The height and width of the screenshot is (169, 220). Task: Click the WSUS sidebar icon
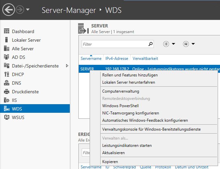point(7,117)
